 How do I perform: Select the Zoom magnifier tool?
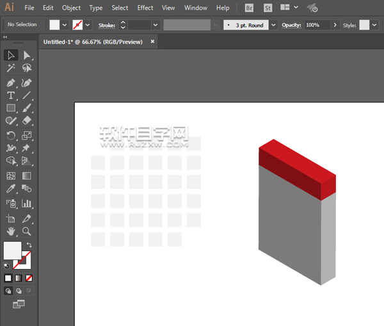point(27,231)
